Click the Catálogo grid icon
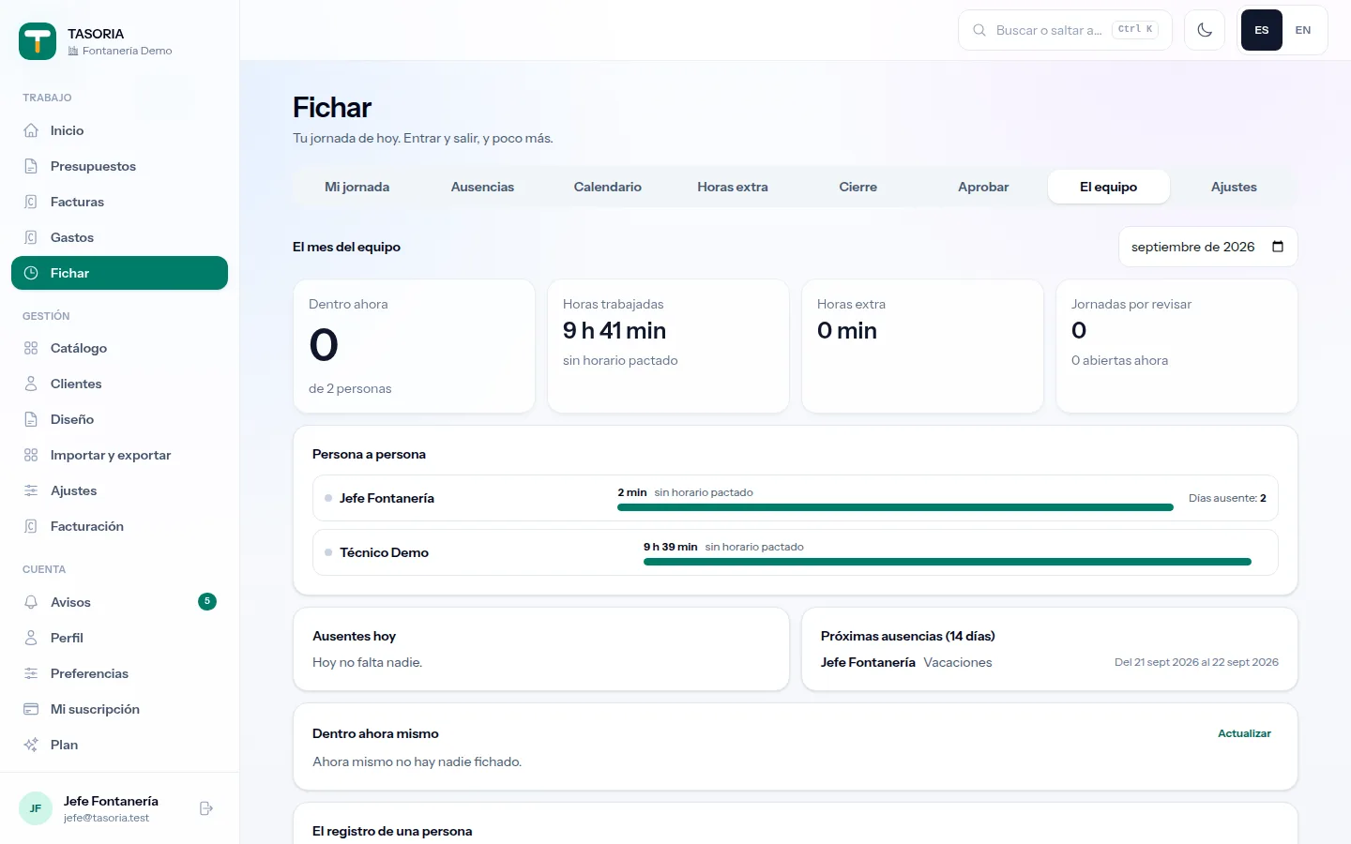This screenshot has width=1351, height=844. (x=31, y=348)
